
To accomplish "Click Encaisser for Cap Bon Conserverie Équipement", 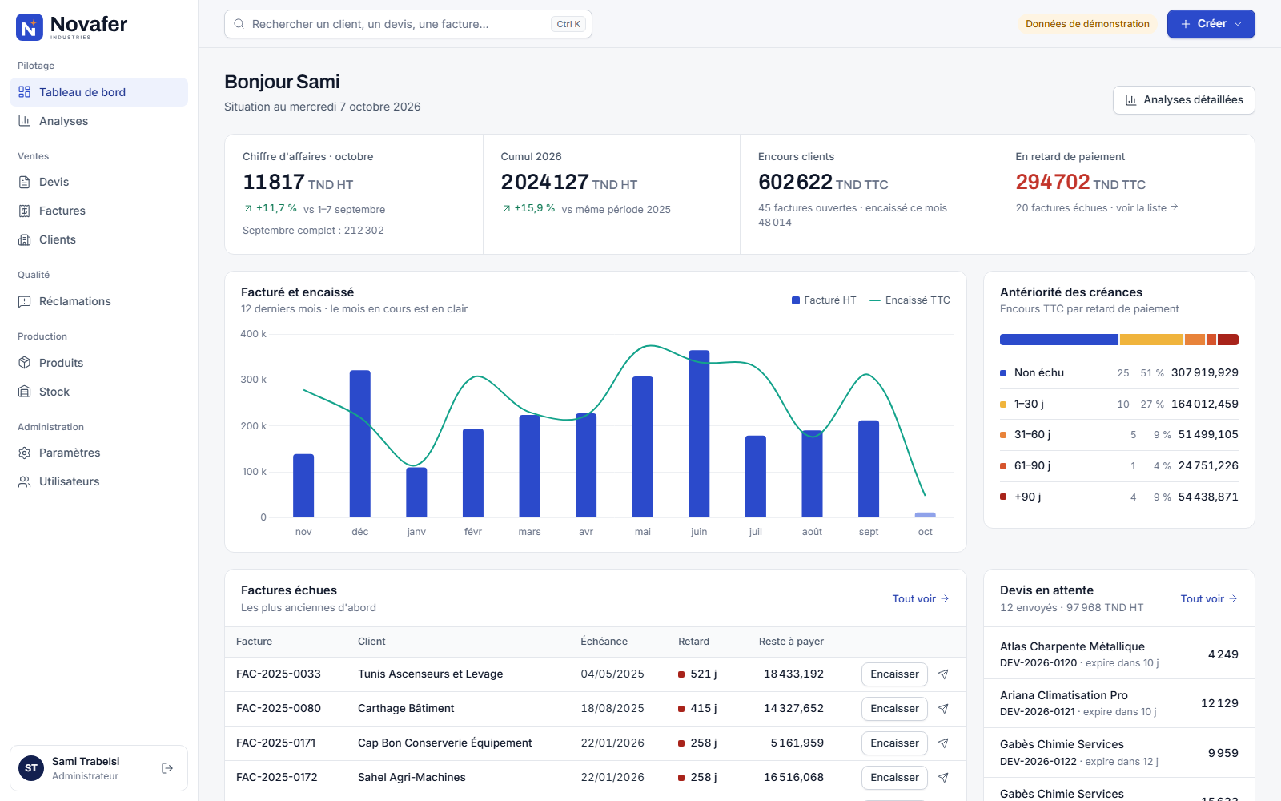I will tap(894, 743).
